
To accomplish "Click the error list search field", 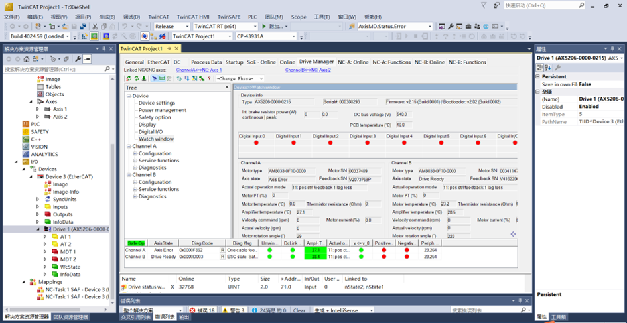I will pos(484,310).
